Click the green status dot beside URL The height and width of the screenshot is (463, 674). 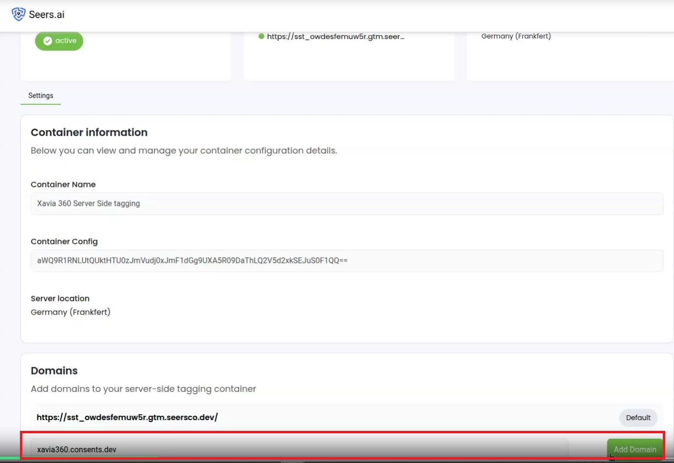tap(261, 36)
